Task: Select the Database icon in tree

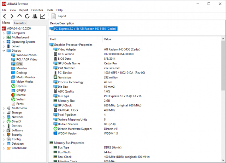Action: [8, 144]
